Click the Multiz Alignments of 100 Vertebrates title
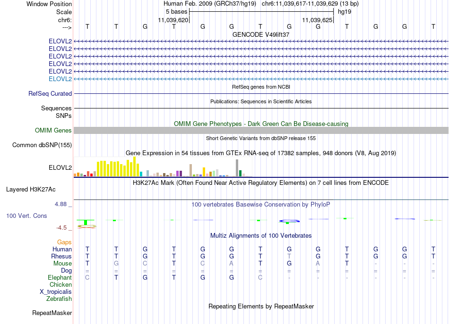The image size is (449, 324). (x=261, y=235)
